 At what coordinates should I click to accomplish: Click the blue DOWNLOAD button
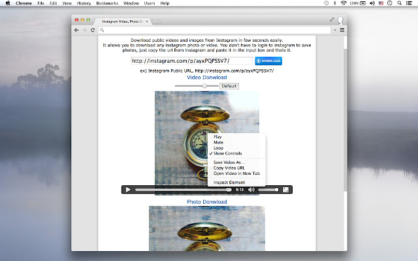(x=268, y=61)
